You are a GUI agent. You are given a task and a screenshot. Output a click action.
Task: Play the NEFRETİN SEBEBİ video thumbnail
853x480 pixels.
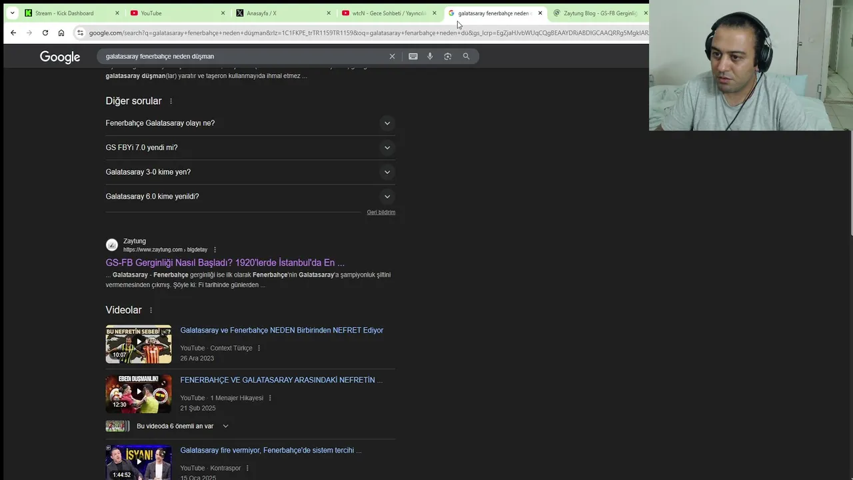139,344
